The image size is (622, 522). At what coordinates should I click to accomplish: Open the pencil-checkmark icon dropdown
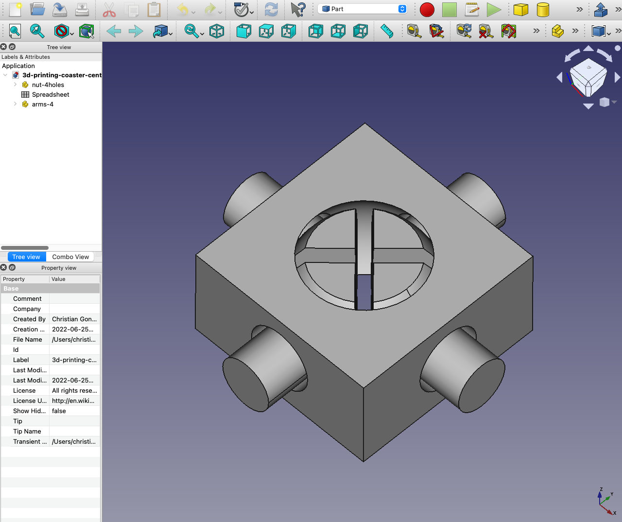(252, 12)
